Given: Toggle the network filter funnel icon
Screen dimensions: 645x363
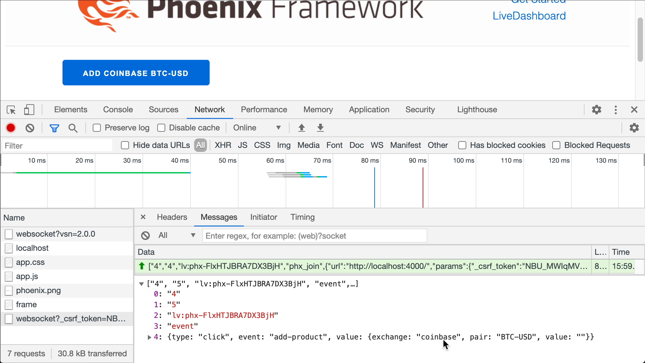Looking at the screenshot, I should pos(54,128).
